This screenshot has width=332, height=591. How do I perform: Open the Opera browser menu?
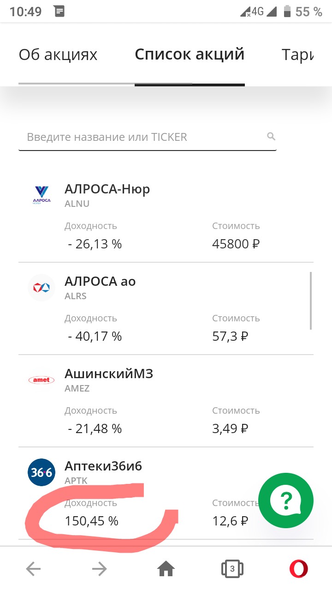[x=298, y=569]
